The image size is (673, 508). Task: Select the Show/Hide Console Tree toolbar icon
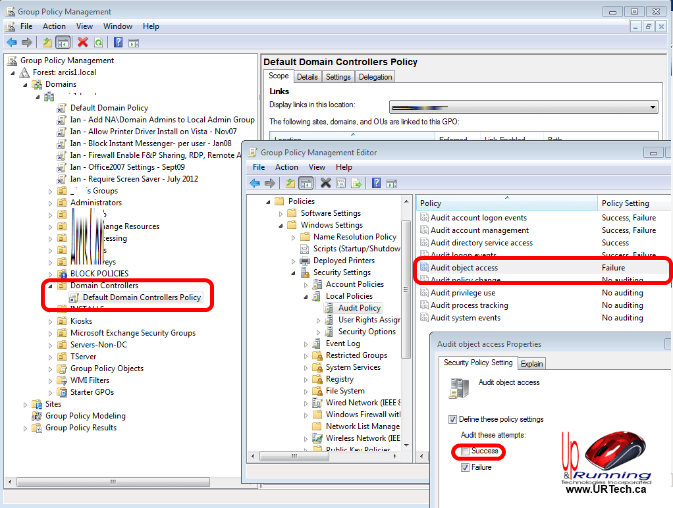(x=63, y=41)
